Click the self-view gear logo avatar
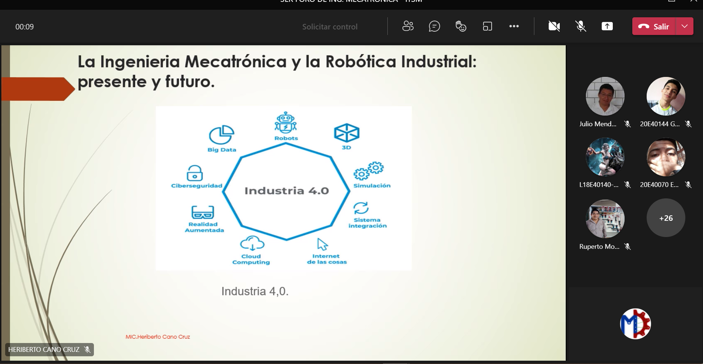The height and width of the screenshot is (364, 703). tap(636, 324)
